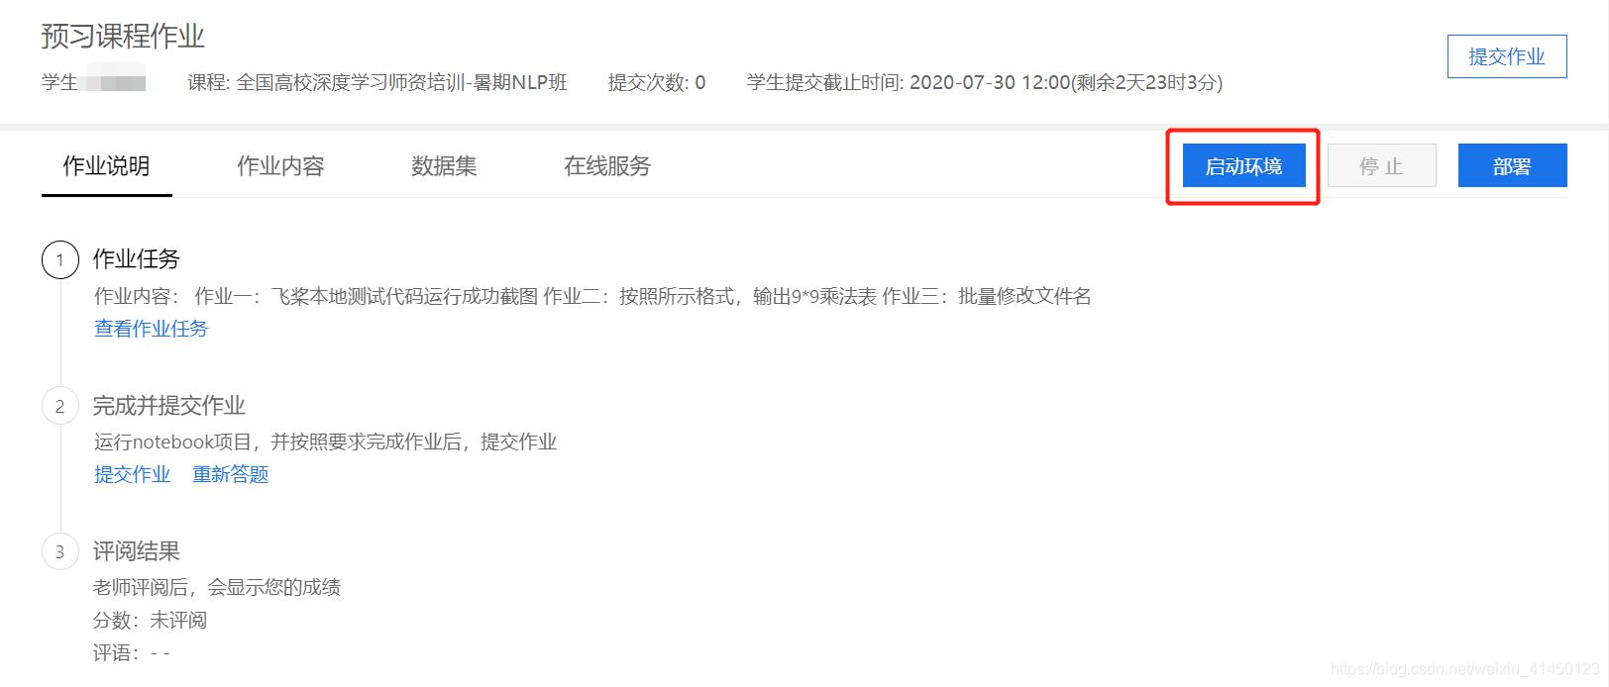Open the 查看作业任务 link
Screen dimensions: 1609x687
click(x=152, y=329)
